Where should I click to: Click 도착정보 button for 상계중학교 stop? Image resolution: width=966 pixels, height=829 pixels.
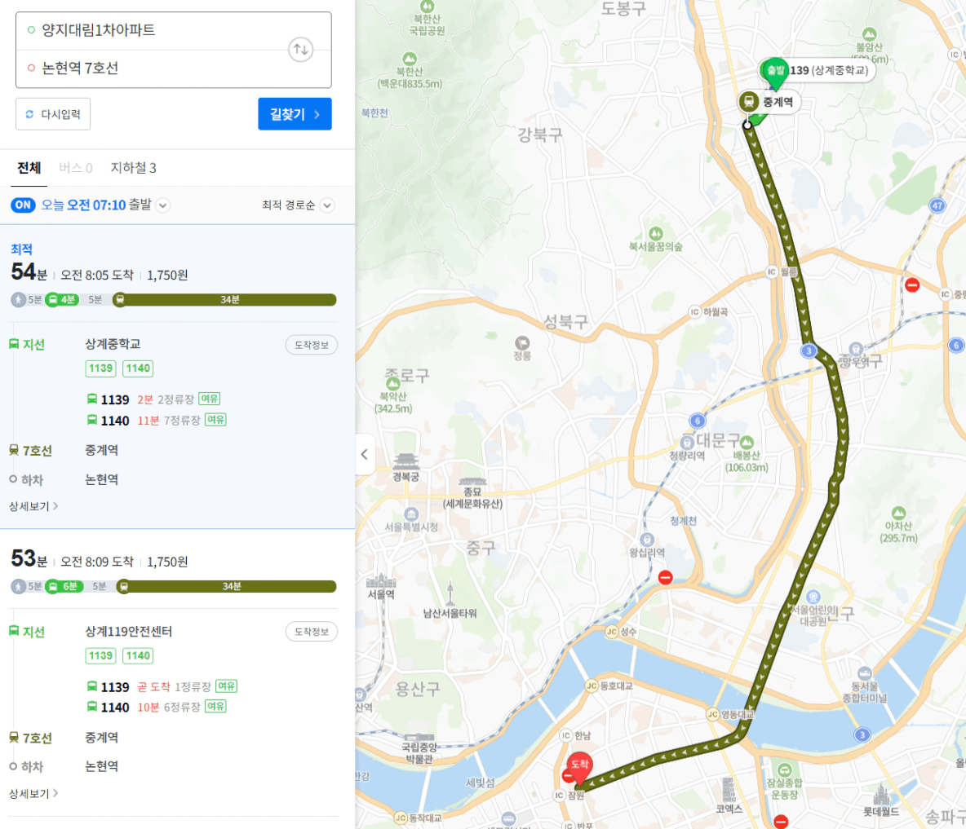click(x=311, y=345)
